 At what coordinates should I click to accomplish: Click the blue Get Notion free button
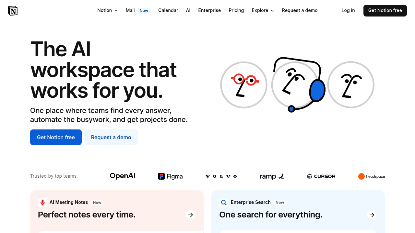coord(56,137)
